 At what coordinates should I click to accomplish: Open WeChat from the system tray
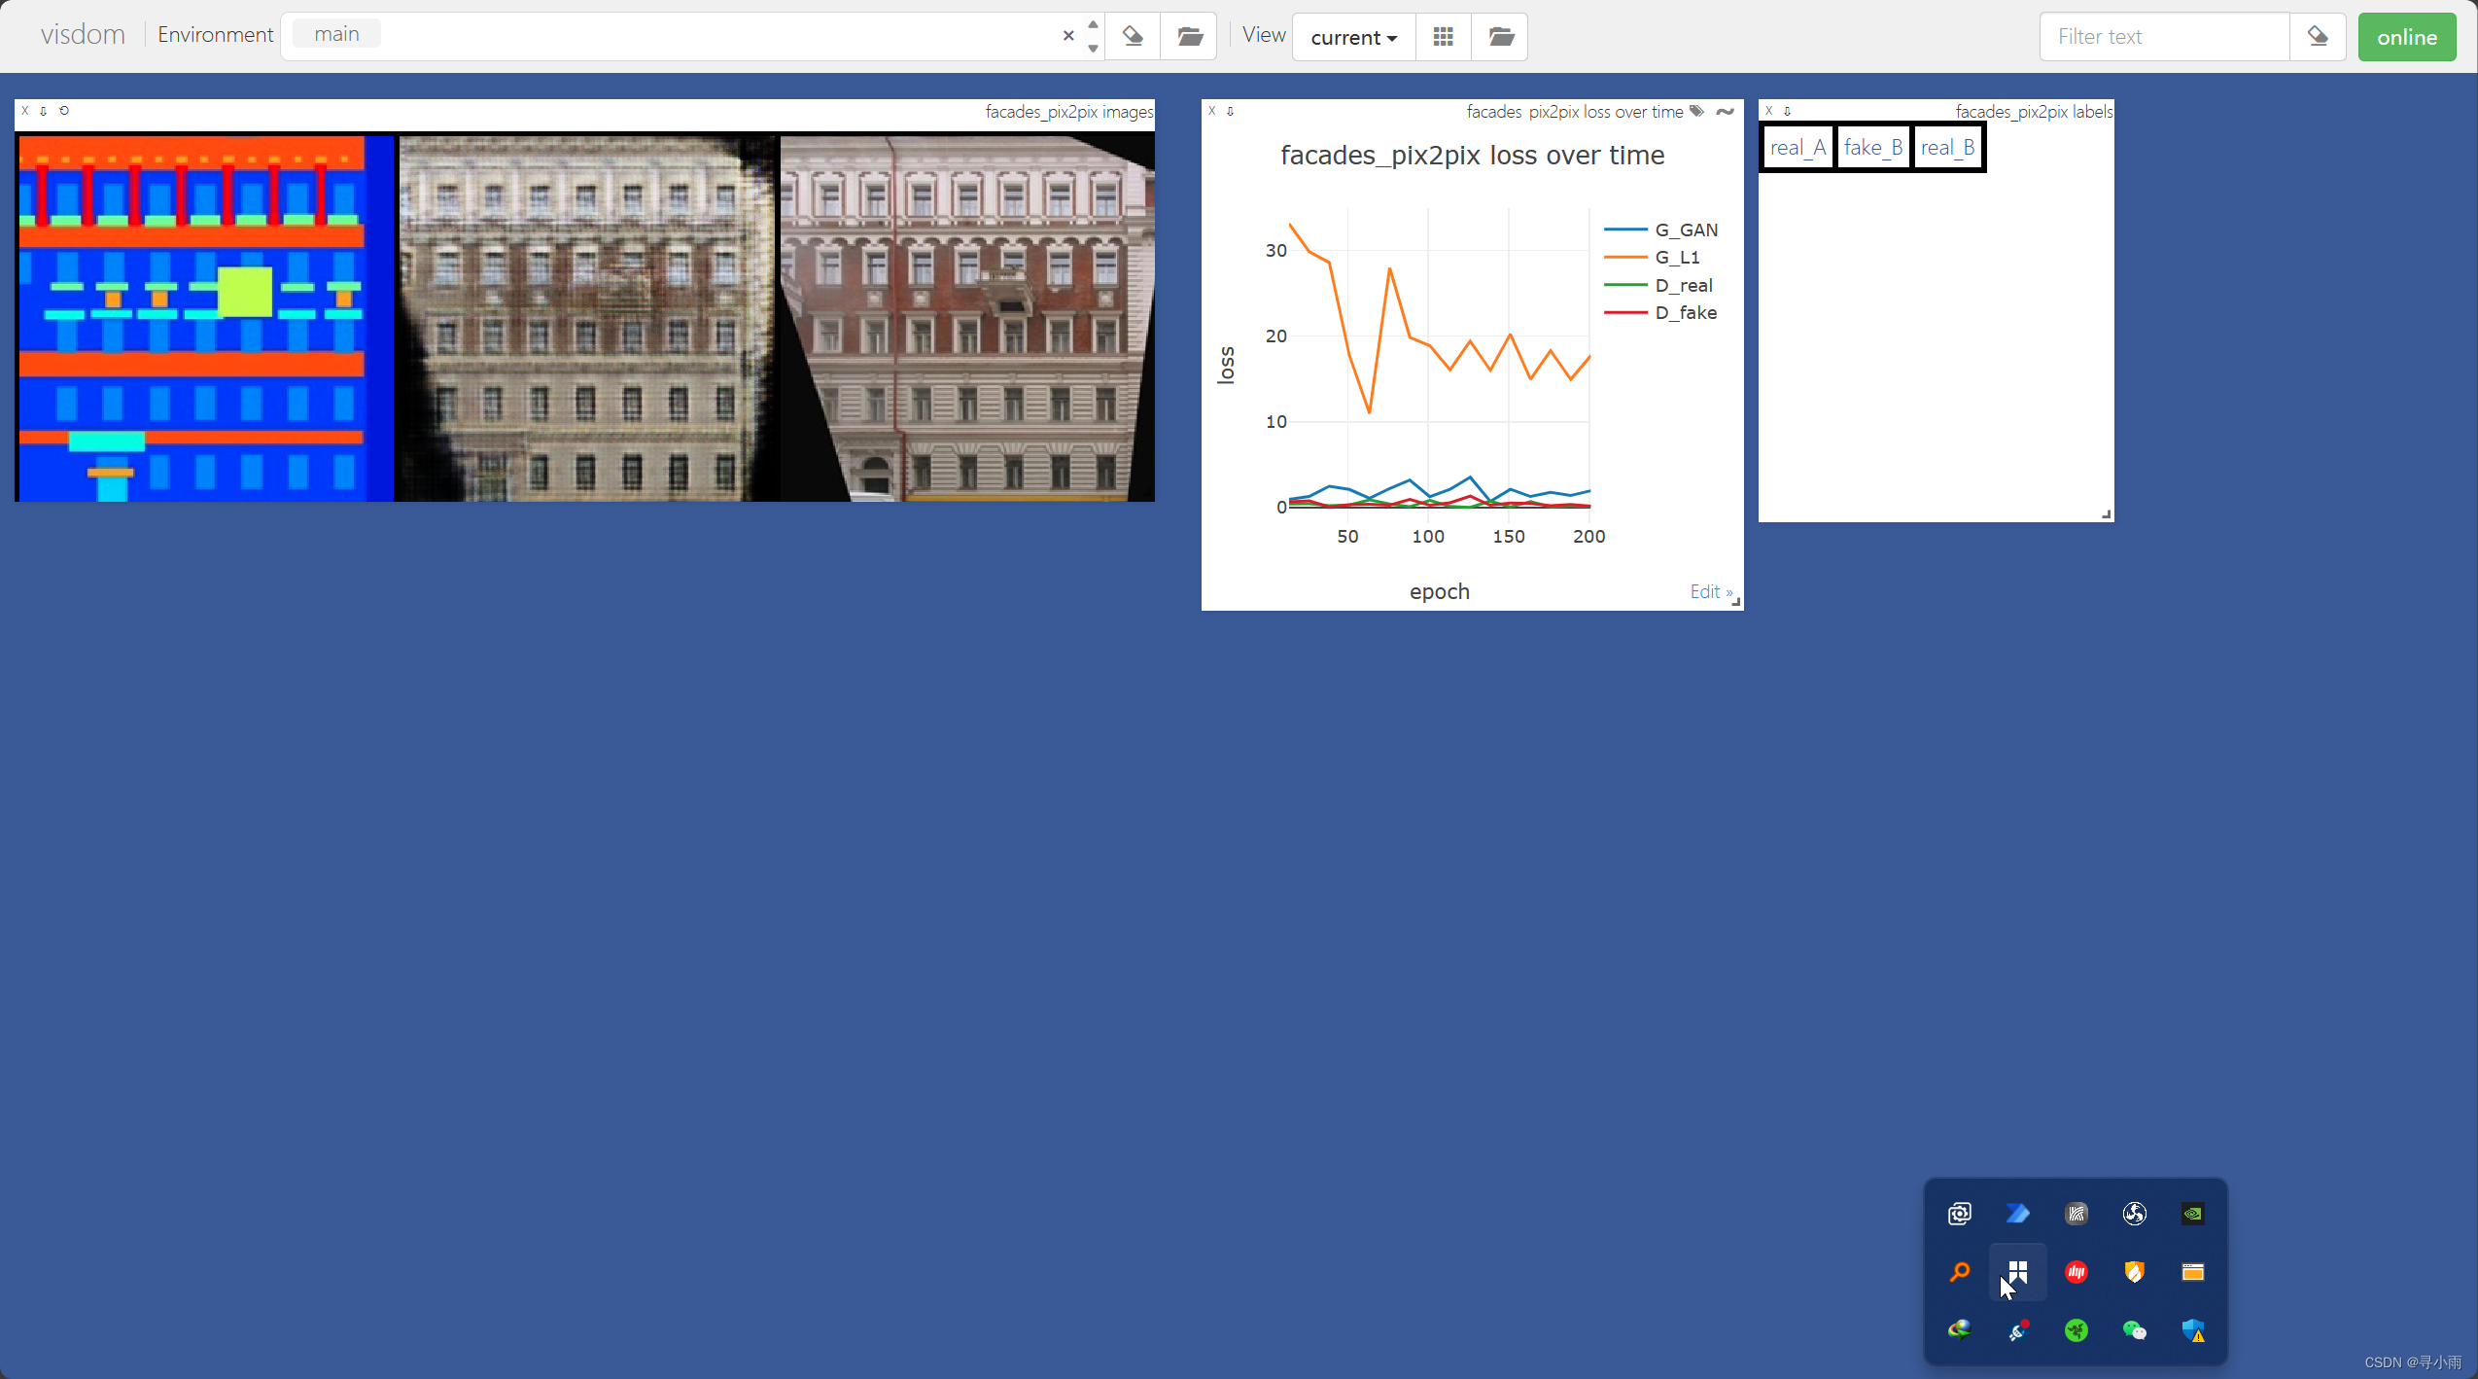[2134, 1330]
